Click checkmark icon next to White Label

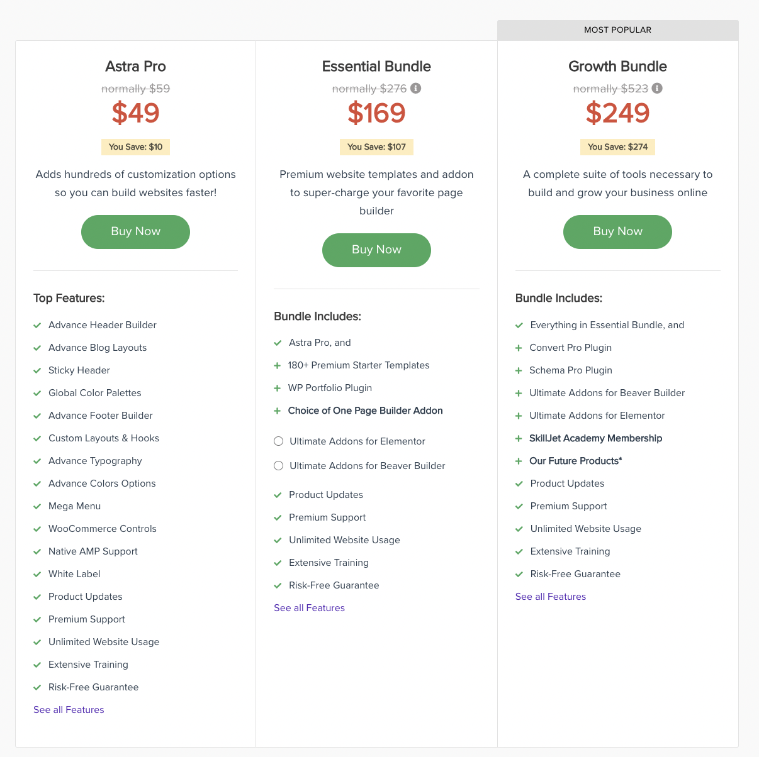(37, 574)
